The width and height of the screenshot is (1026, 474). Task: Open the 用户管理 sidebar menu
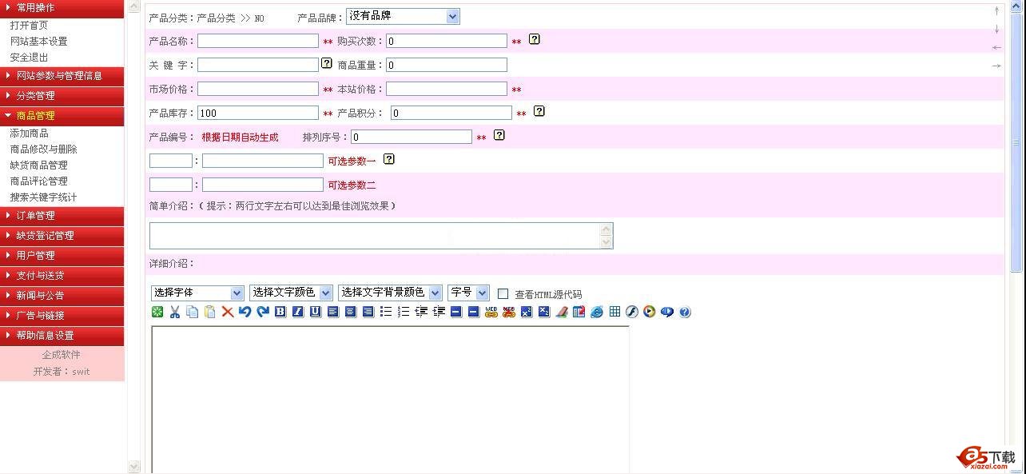(x=62, y=256)
